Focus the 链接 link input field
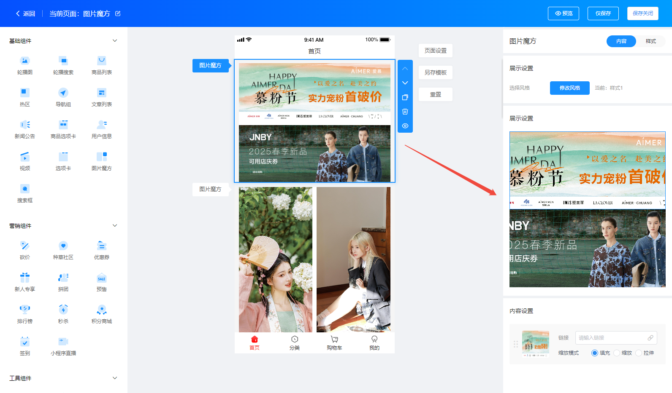 [616, 338]
